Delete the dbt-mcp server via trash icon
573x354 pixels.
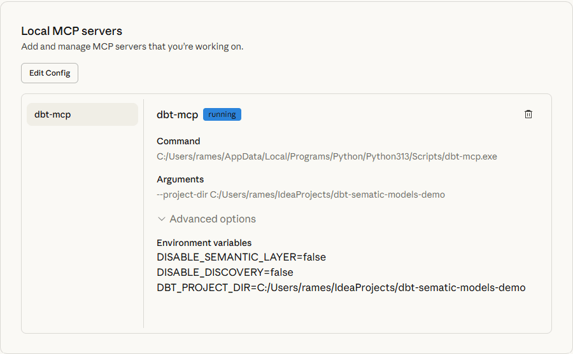[x=528, y=114]
